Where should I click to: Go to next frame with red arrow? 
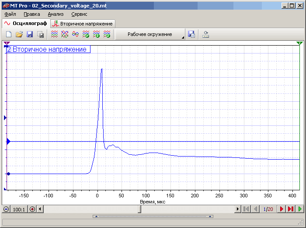click(x=282, y=209)
